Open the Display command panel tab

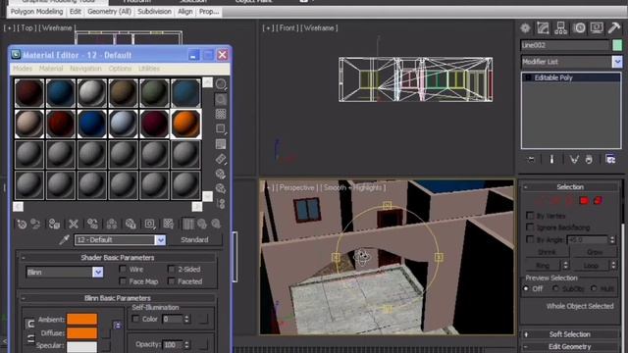(597, 28)
